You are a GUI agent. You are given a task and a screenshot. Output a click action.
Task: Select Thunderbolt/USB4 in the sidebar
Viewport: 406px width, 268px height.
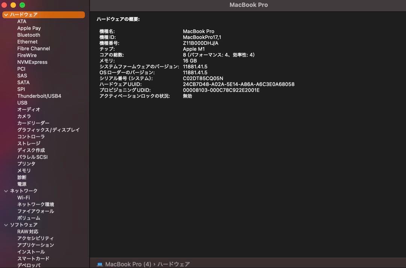pos(39,96)
